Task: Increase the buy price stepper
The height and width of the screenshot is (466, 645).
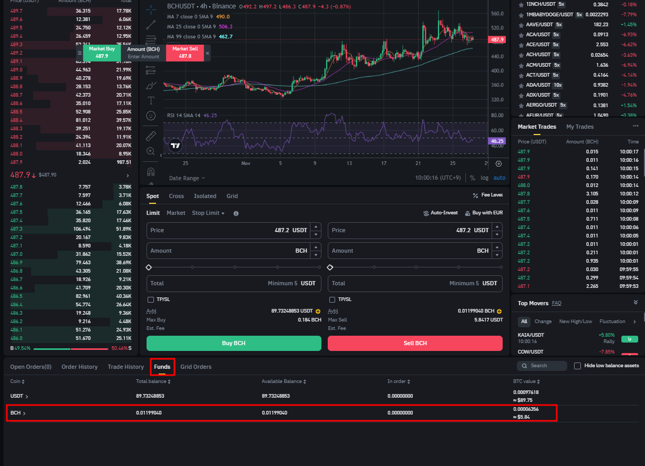Action: pos(315,226)
